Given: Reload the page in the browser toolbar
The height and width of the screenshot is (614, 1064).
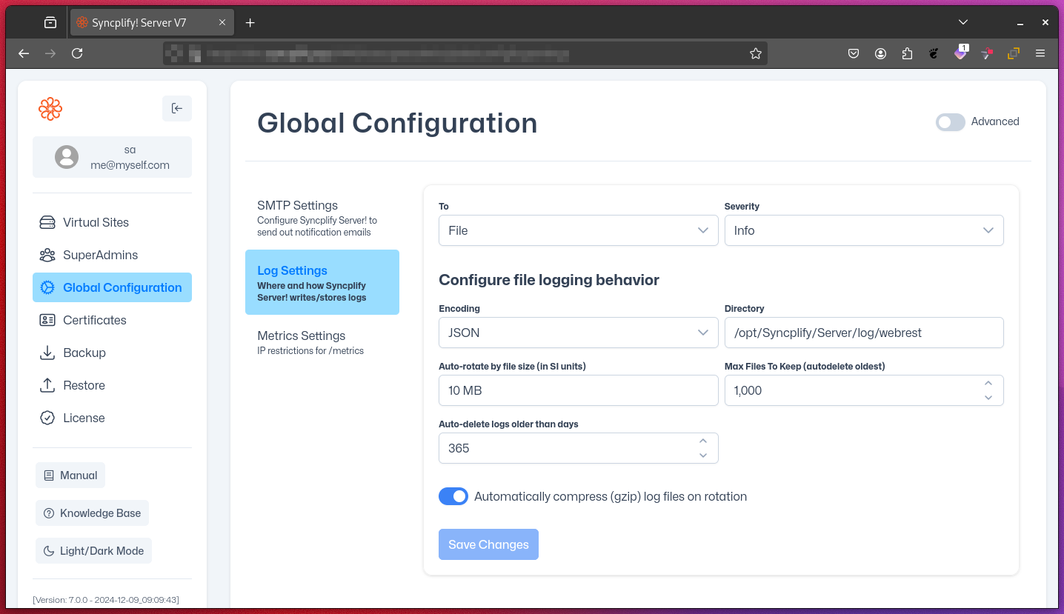Looking at the screenshot, I should 77,53.
